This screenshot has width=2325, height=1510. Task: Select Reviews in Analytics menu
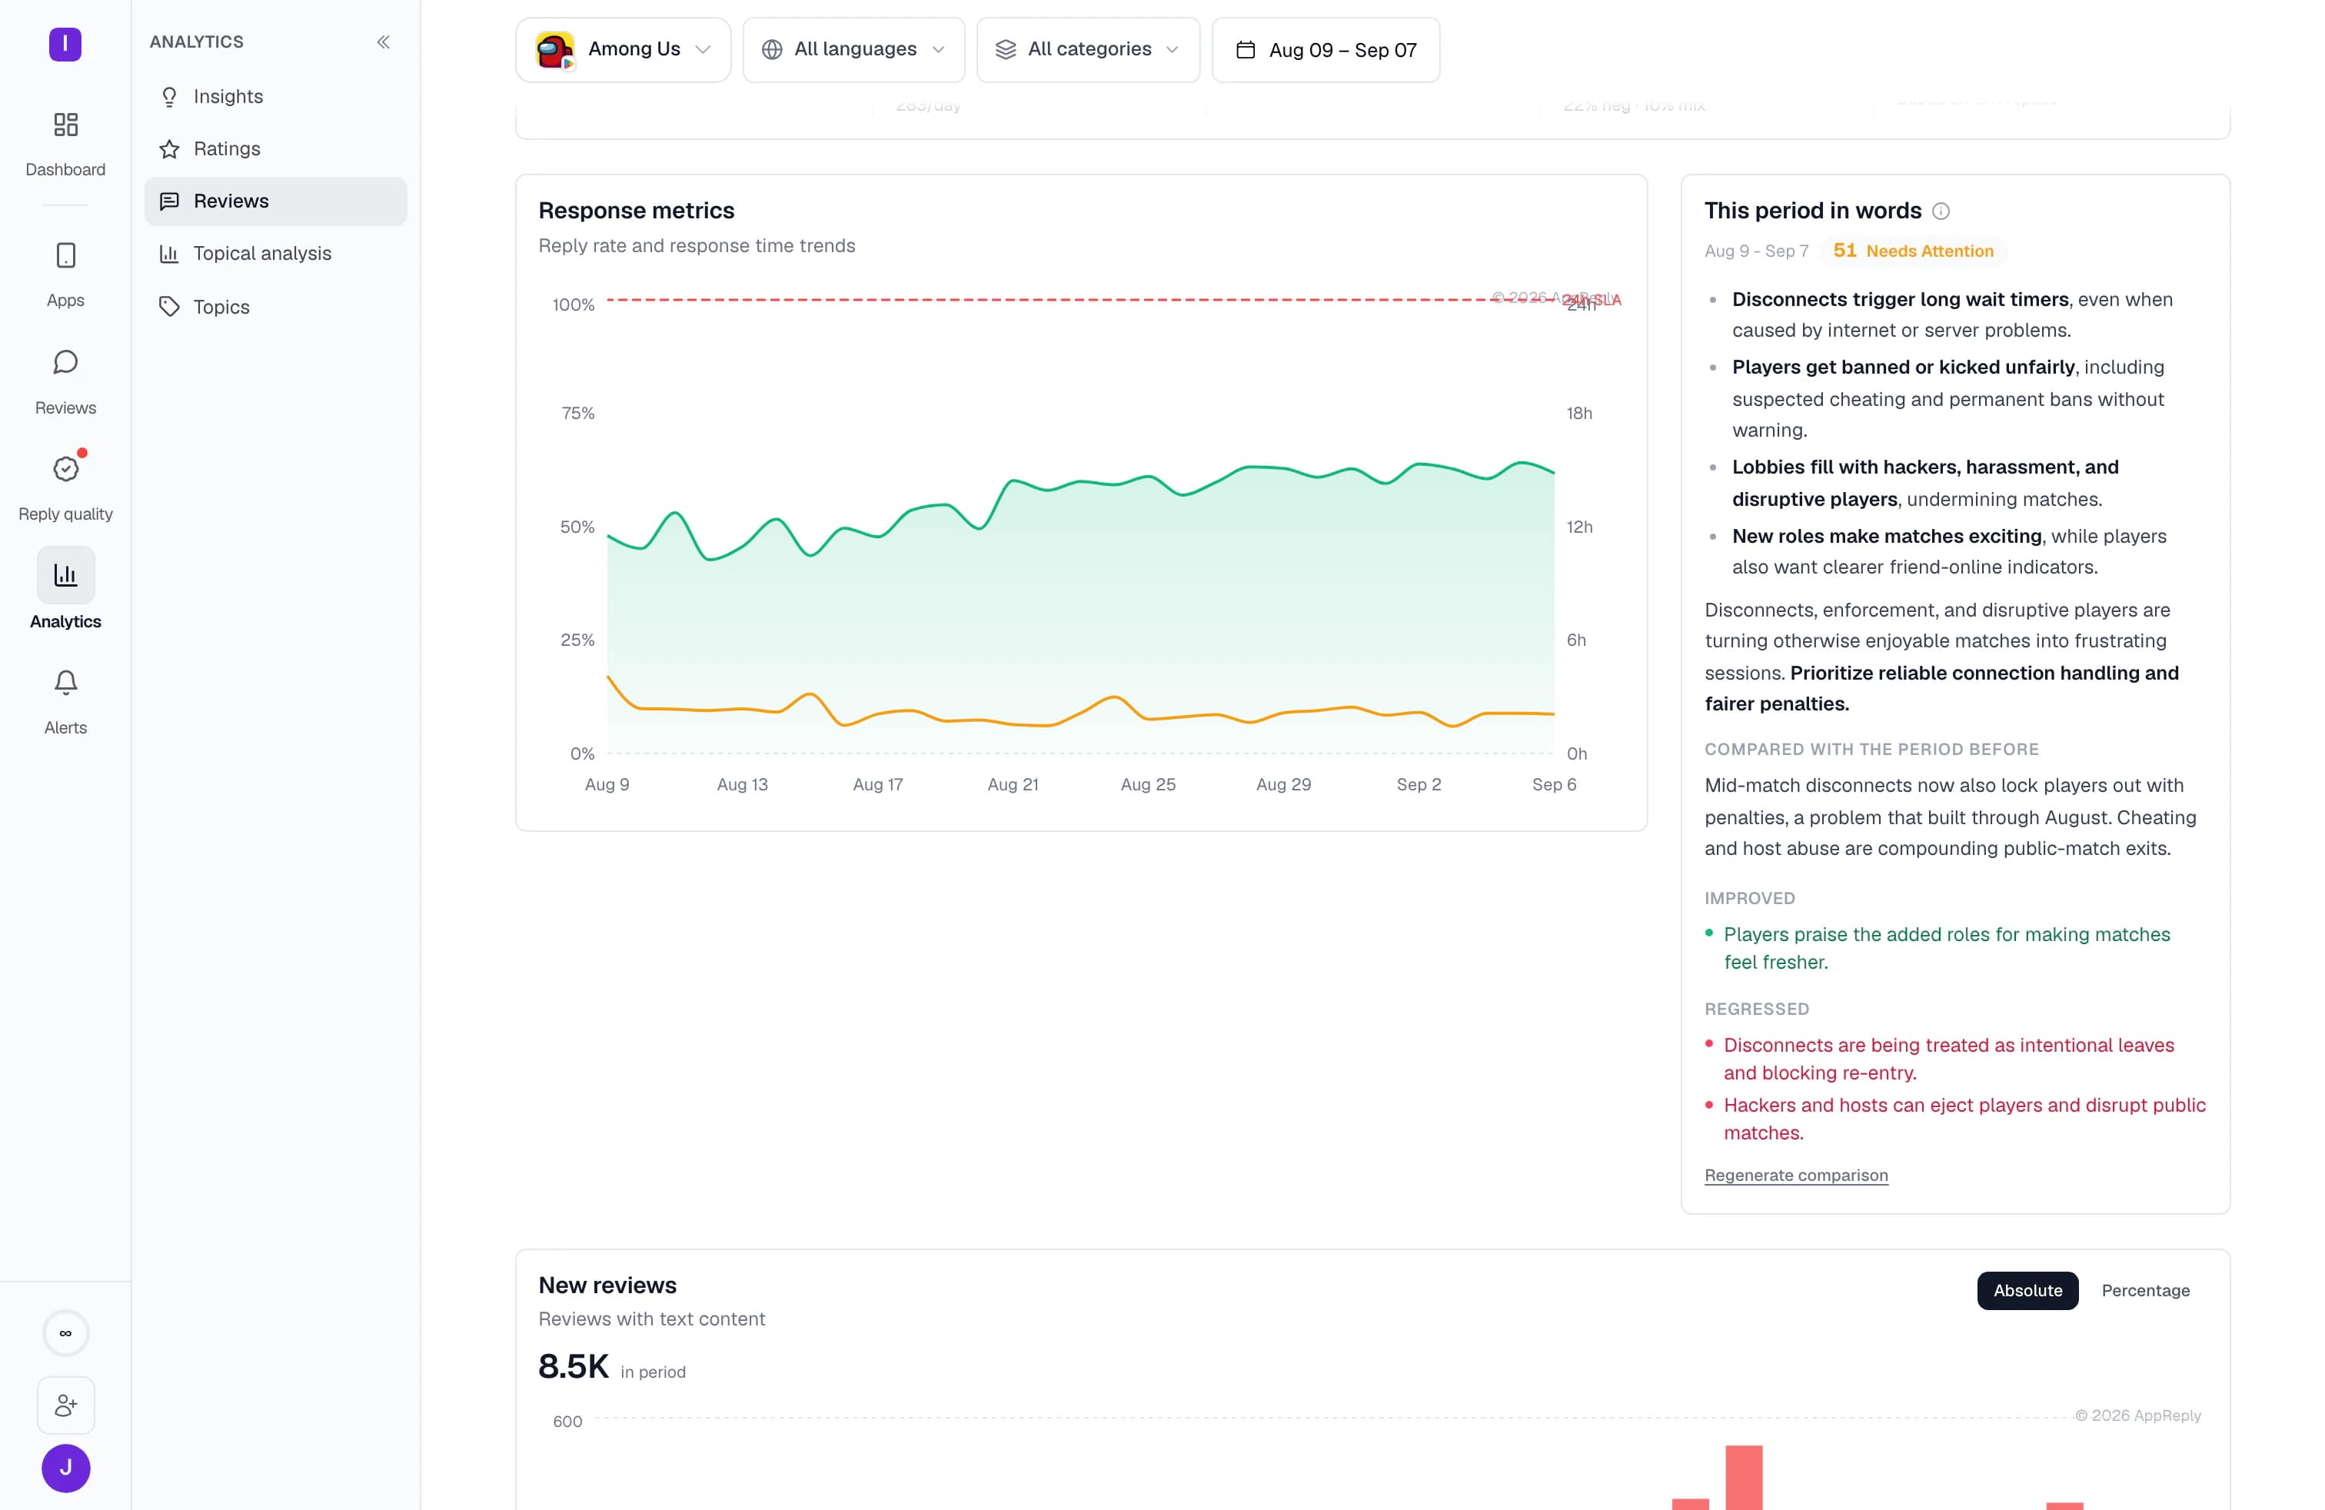point(275,201)
